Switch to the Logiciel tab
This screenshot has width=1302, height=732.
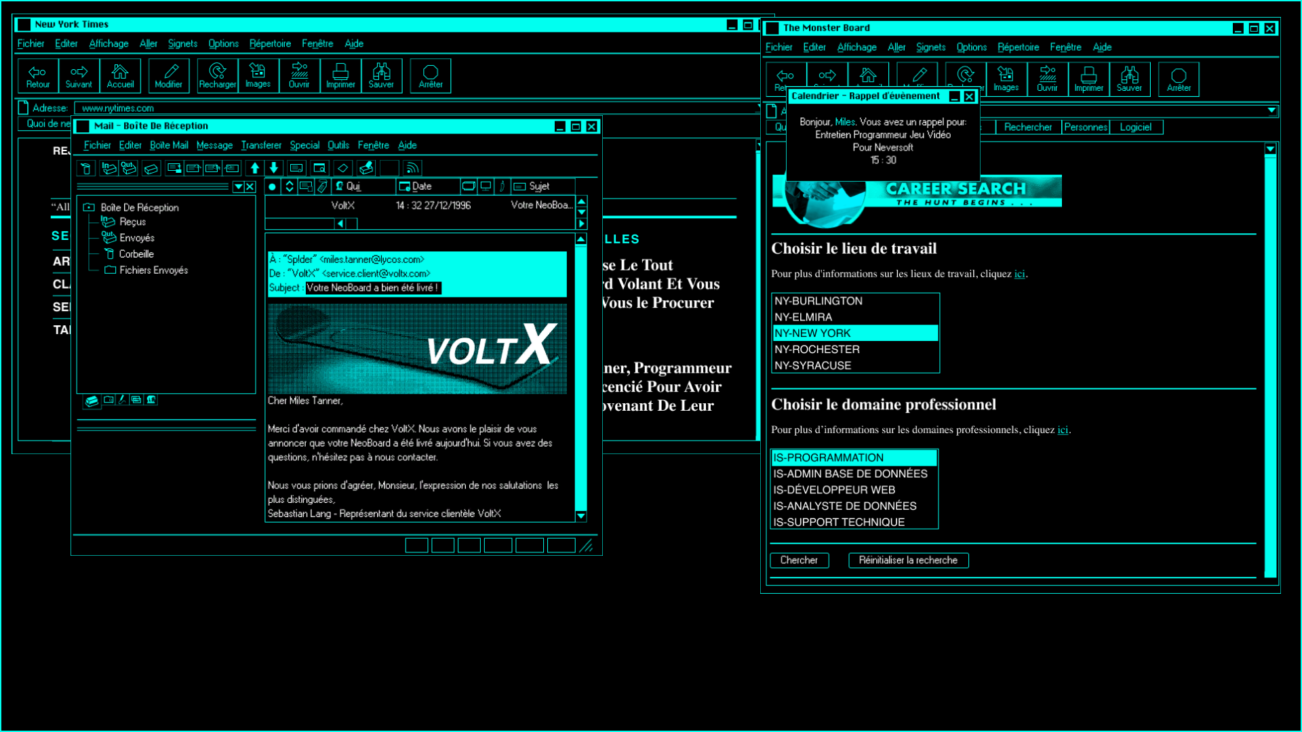(x=1135, y=127)
